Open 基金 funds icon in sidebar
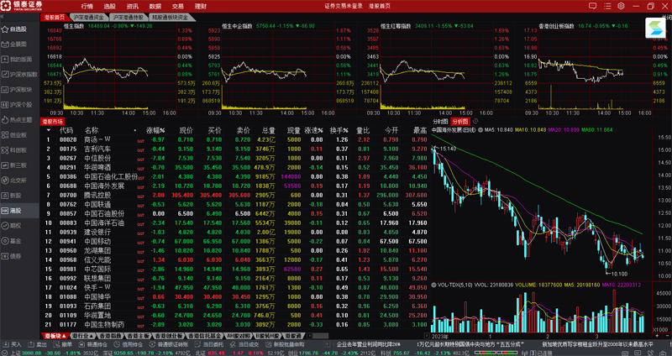 pos(5,241)
